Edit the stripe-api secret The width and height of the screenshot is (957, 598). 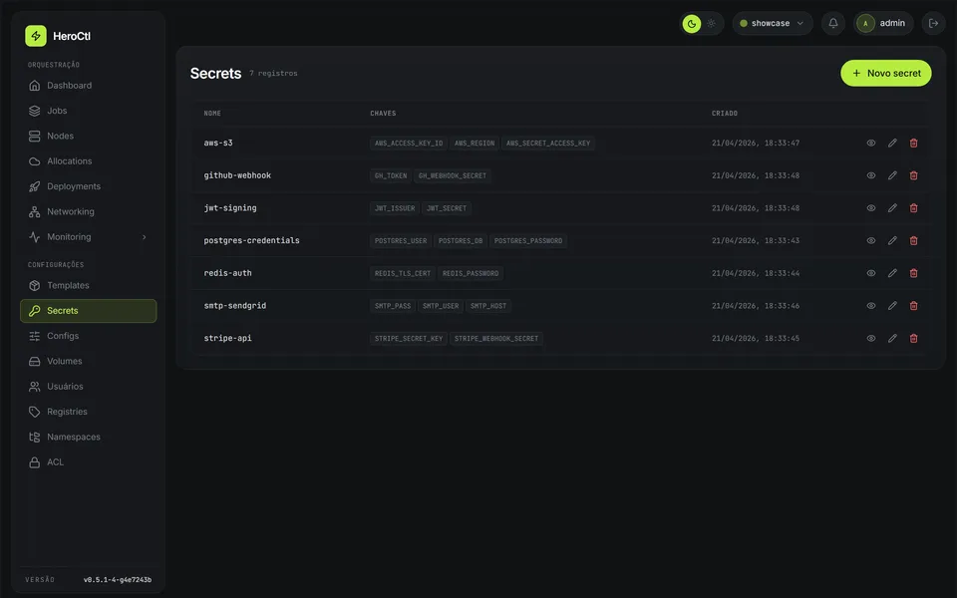coord(892,338)
